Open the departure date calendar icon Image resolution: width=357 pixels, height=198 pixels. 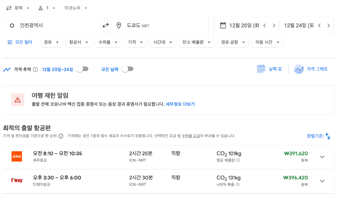tap(223, 25)
